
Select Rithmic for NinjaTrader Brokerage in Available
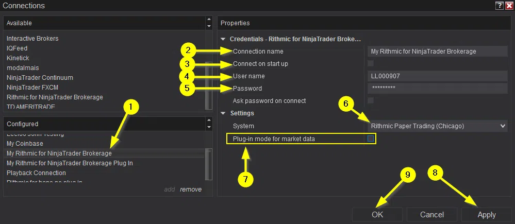[x=55, y=97]
